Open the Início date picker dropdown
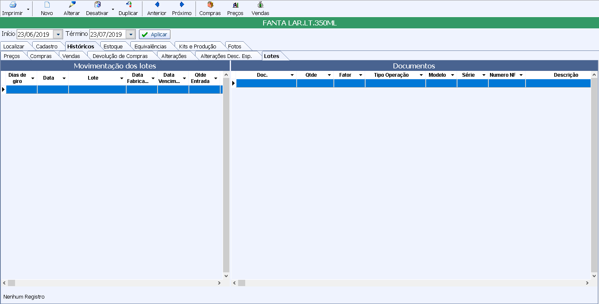This screenshot has height=304, width=599. (x=58, y=34)
